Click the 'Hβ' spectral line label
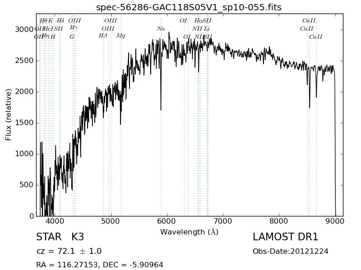This screenshot has height=270, width=361. (103, 36)
